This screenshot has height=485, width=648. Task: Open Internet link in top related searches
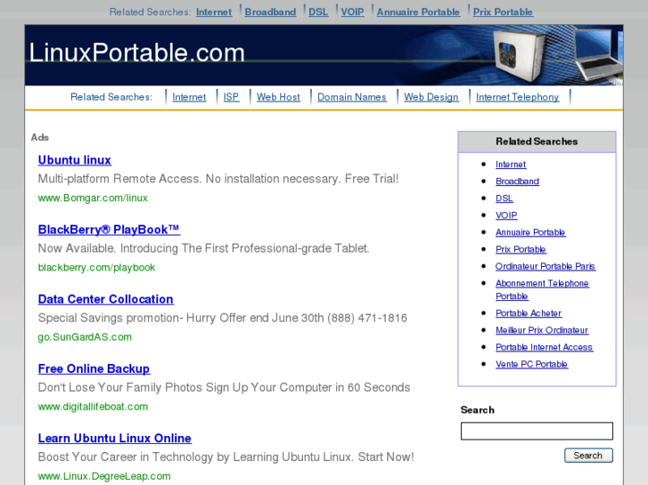pos(214,12)
